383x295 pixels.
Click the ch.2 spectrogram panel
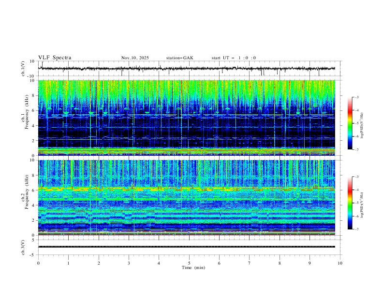click(x=186, y=198)
